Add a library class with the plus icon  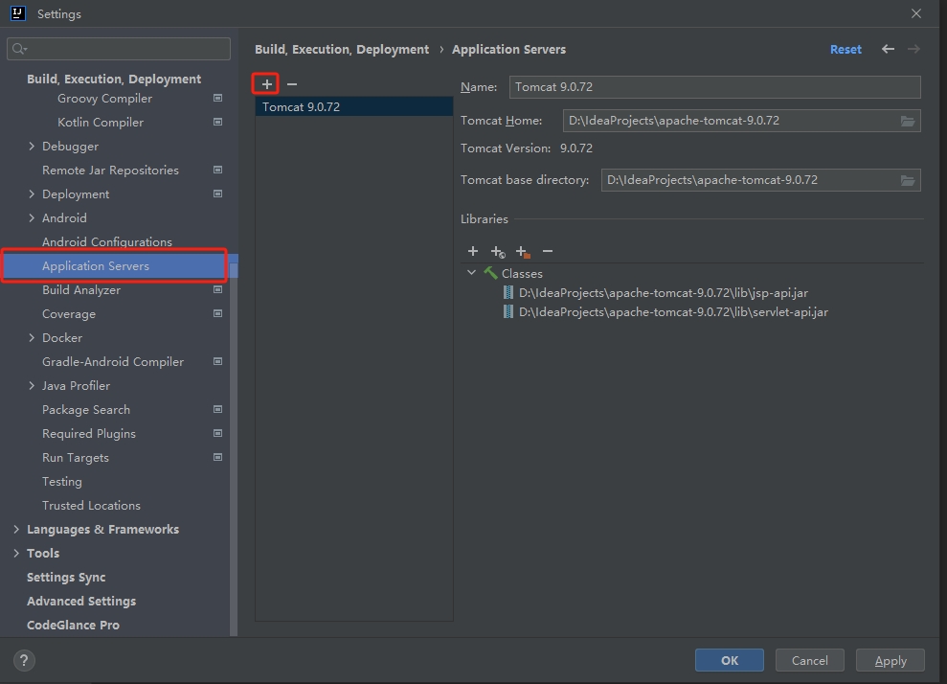coord(472,251)
